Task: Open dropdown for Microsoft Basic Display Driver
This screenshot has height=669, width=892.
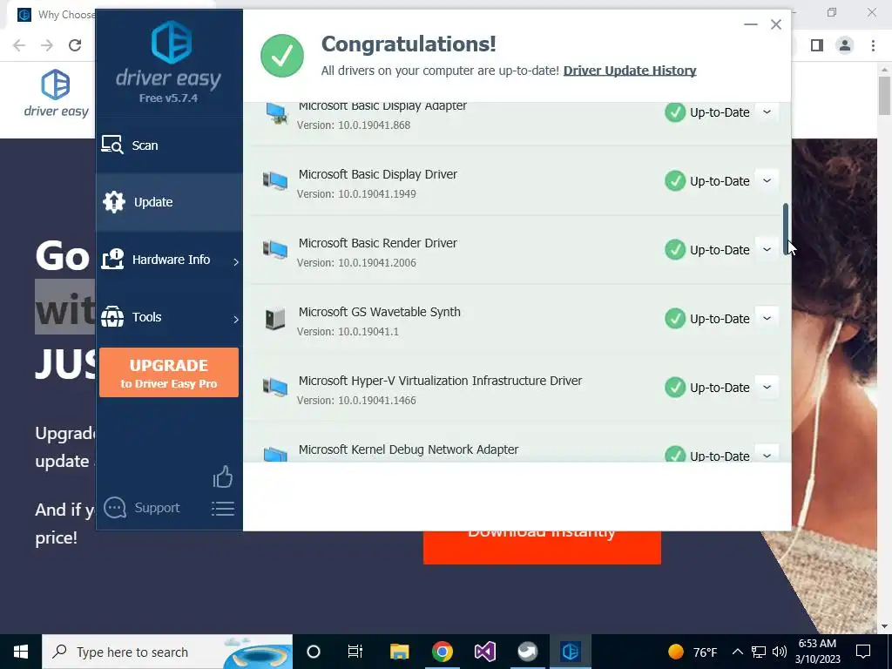Action: tap(767, 181)
